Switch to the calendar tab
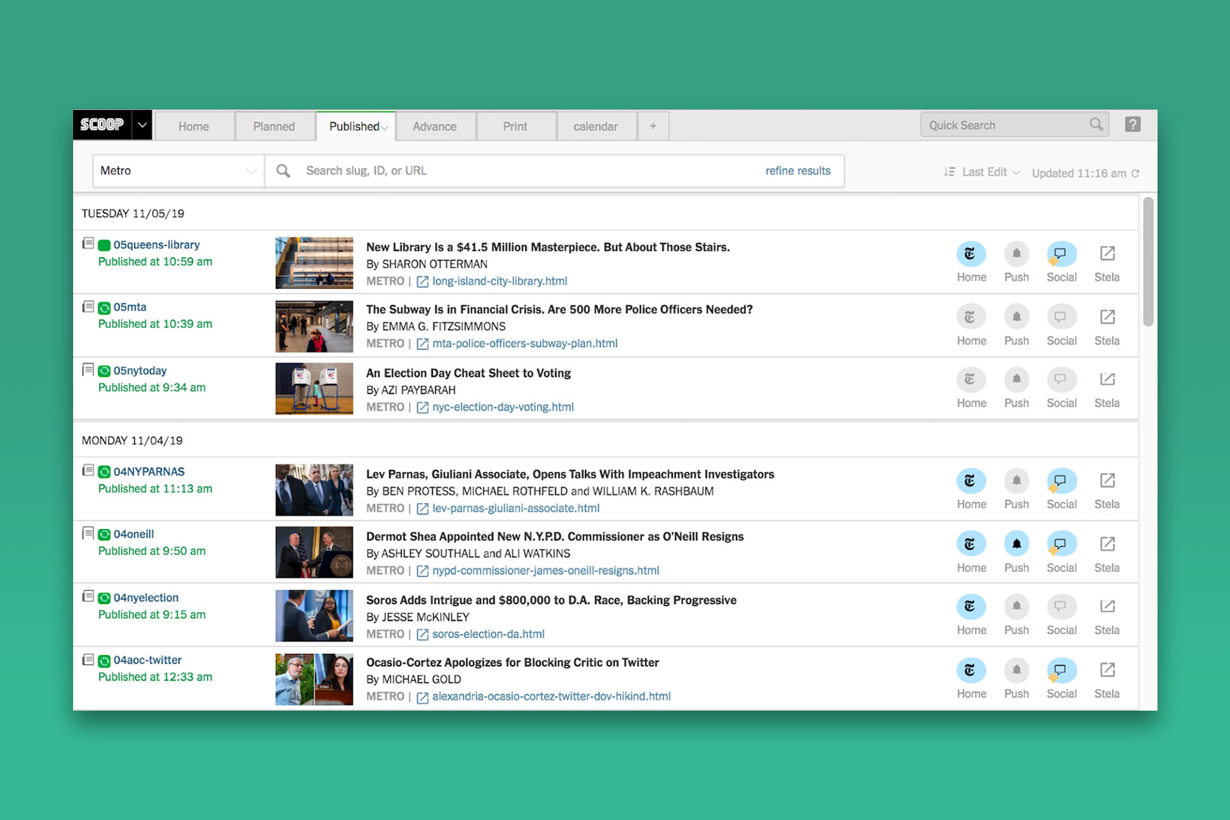1230x820 pixels. pos(595,126)
